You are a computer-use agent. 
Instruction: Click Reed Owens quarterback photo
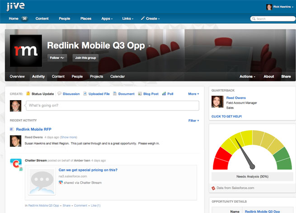tap(217, 102)
